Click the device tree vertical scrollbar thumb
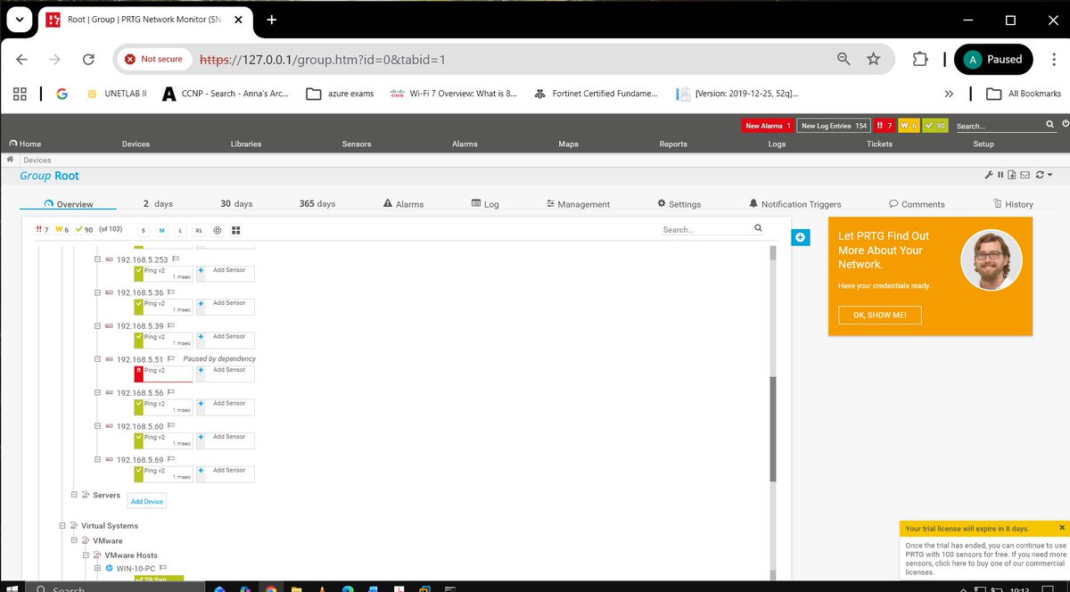The height and width of the screenshot is (592, 1070). (773, 429)
